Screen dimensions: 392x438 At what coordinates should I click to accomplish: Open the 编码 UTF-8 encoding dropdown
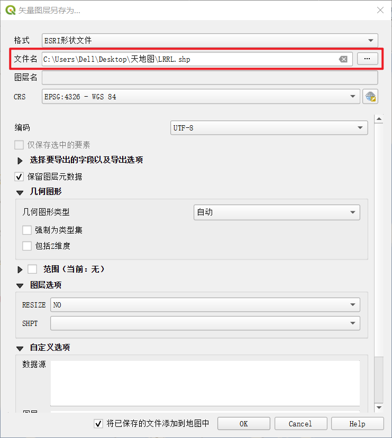pos(269,128)
